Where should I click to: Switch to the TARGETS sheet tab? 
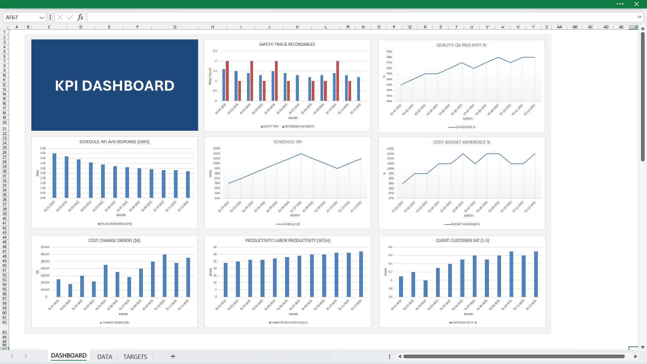(135, 356)
